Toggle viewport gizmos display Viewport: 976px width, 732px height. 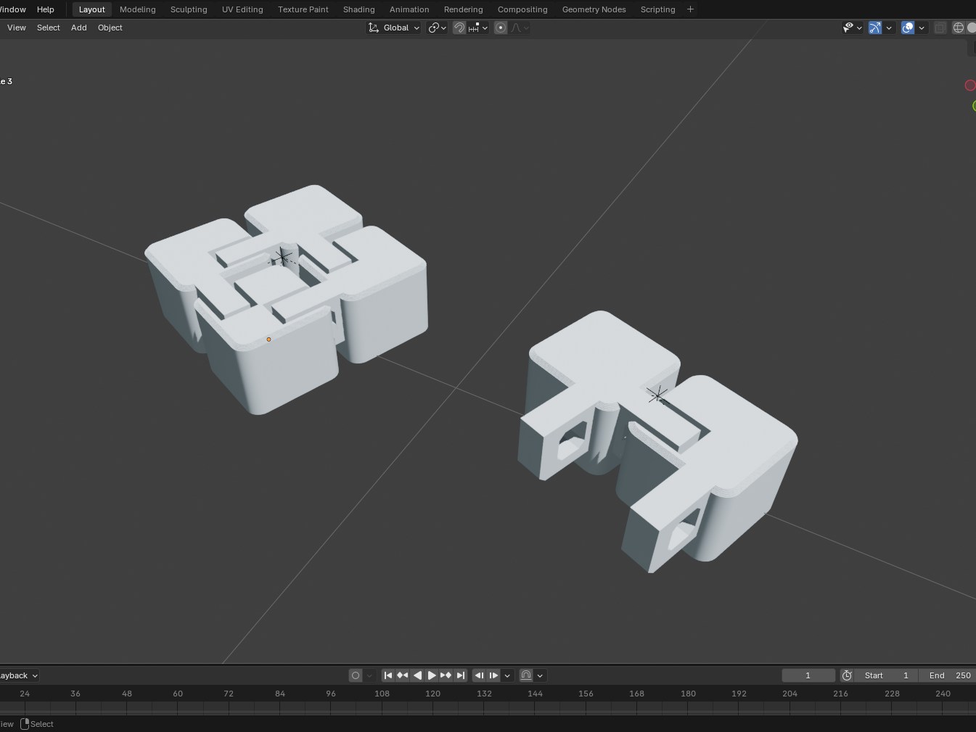[x=875, y=28]
